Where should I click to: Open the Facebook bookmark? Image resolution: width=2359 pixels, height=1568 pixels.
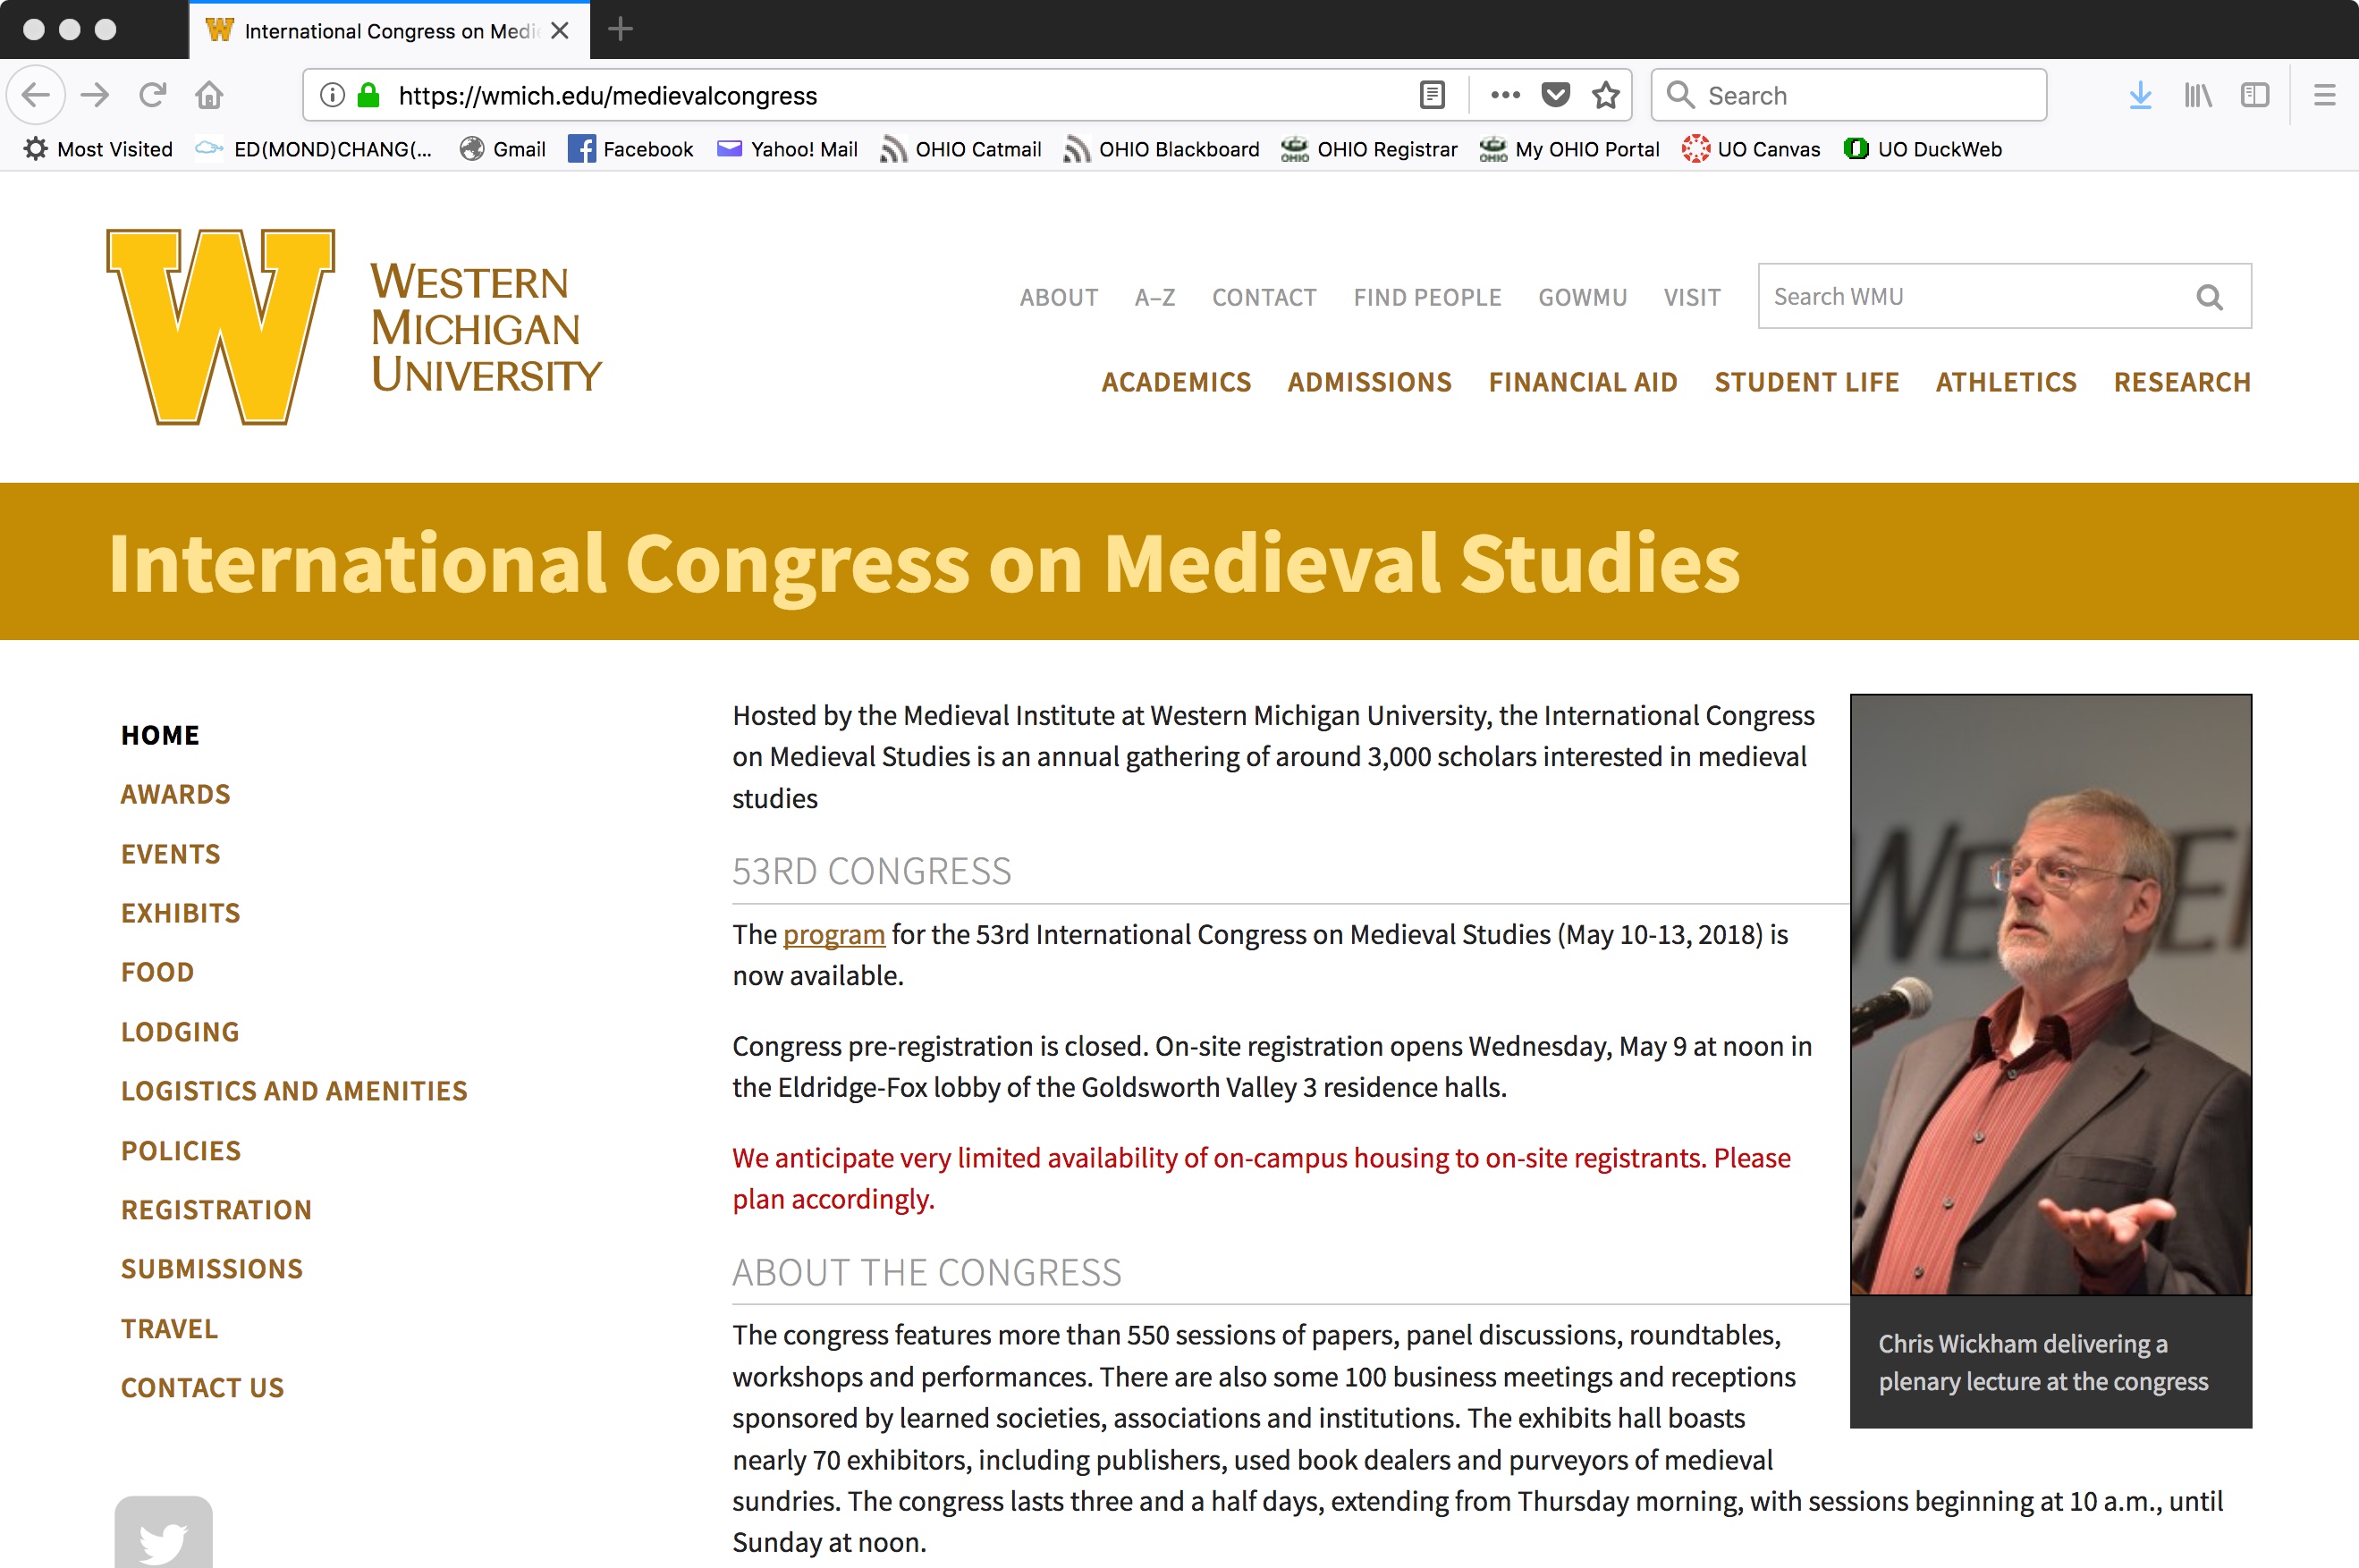[630, 149]
